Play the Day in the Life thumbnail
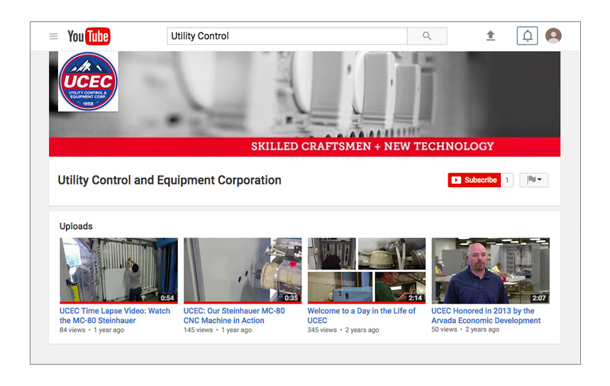610x386 pixels. coord(367,270)
